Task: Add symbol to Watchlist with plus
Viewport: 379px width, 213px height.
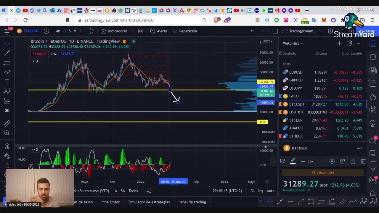Action: [339, 43]
